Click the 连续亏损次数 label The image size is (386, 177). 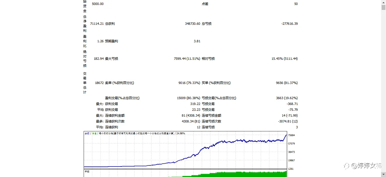(x=211, y=121)
